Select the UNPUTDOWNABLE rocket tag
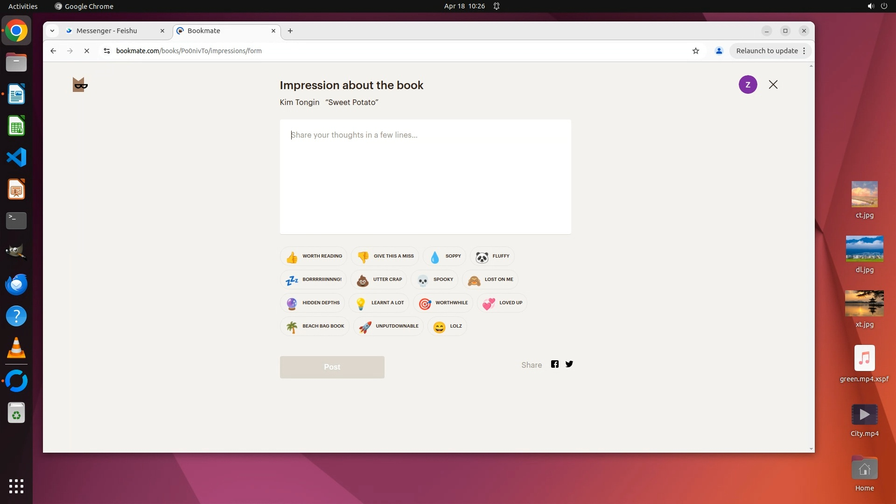 pyautogui.click(x=388, y=326)
